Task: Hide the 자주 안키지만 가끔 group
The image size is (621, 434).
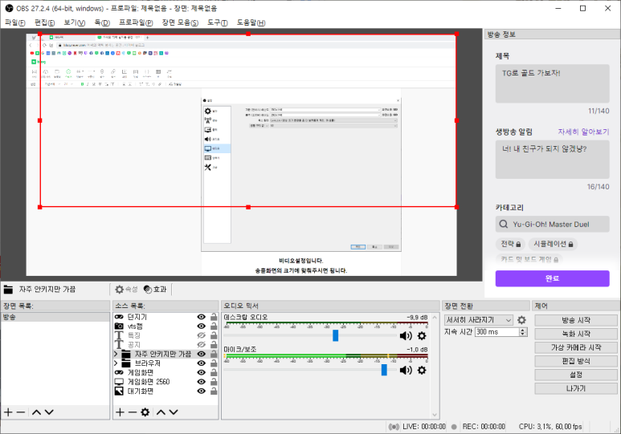Action: point(201,354)
